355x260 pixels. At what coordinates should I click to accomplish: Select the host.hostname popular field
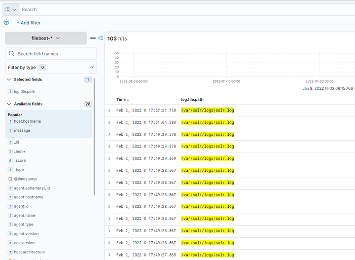tap(27, 121)
